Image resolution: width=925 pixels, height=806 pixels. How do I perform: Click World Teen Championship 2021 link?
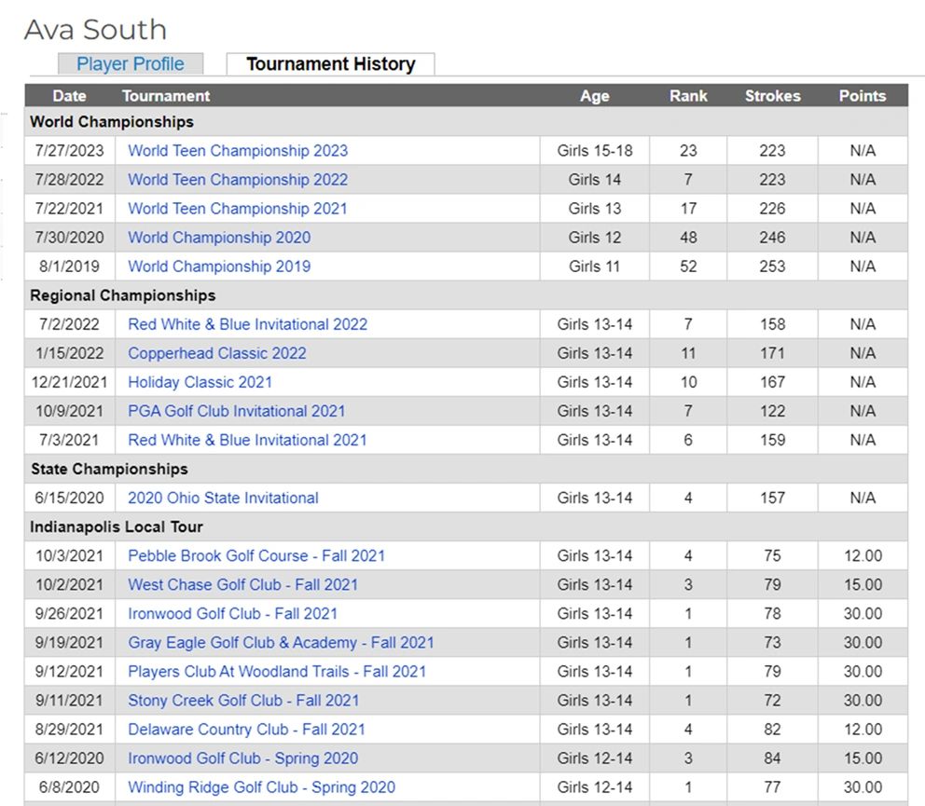click(238, 209)
